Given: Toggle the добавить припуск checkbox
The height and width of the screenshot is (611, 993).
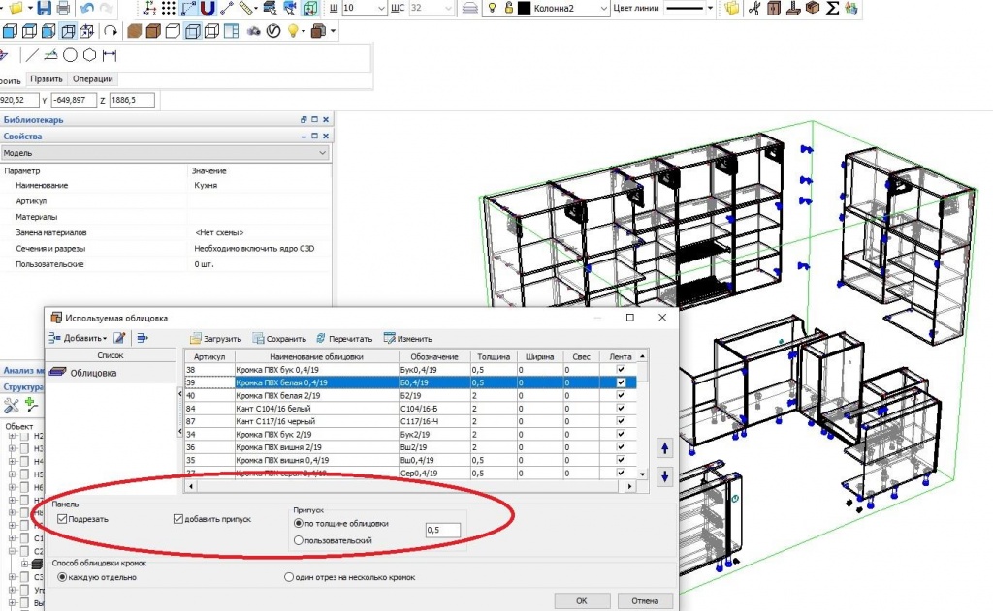Looking at the screenshot, I should tap(177, 519).
